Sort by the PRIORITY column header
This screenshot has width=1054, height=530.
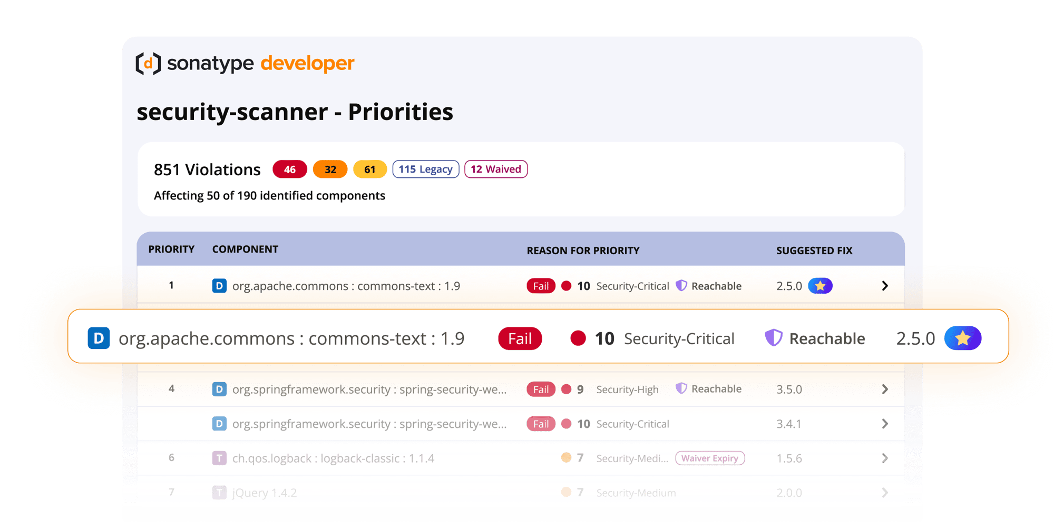(171, 249)
